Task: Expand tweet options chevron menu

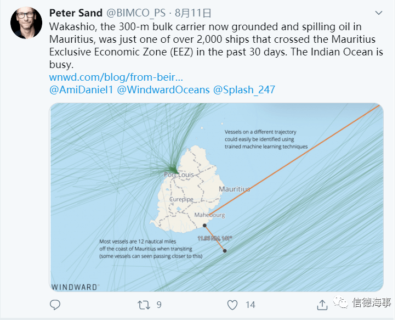Action: 378,13
